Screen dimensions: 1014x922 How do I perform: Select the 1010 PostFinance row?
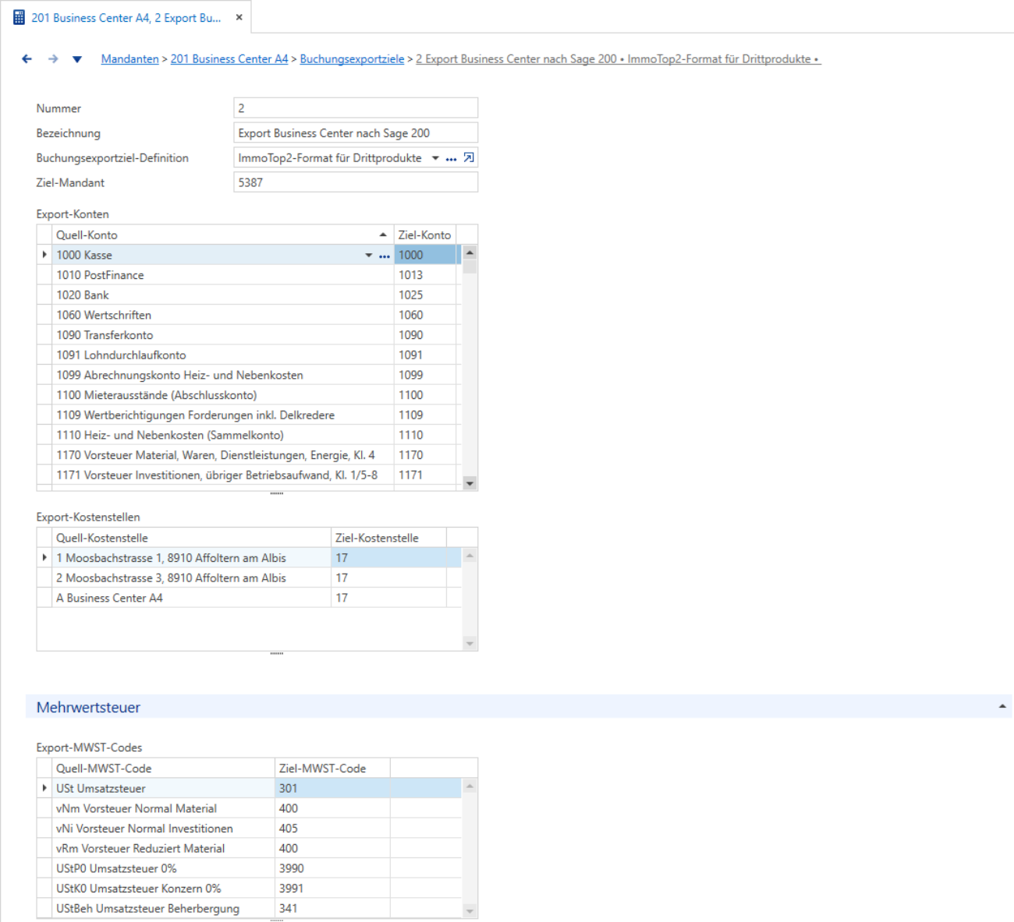[x=249, y=275]
